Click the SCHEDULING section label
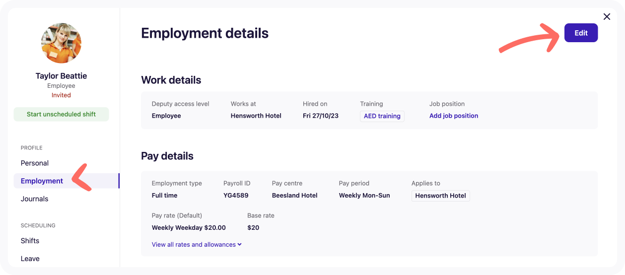Viewport: 625px width, 275px height. tap(38, 225)
